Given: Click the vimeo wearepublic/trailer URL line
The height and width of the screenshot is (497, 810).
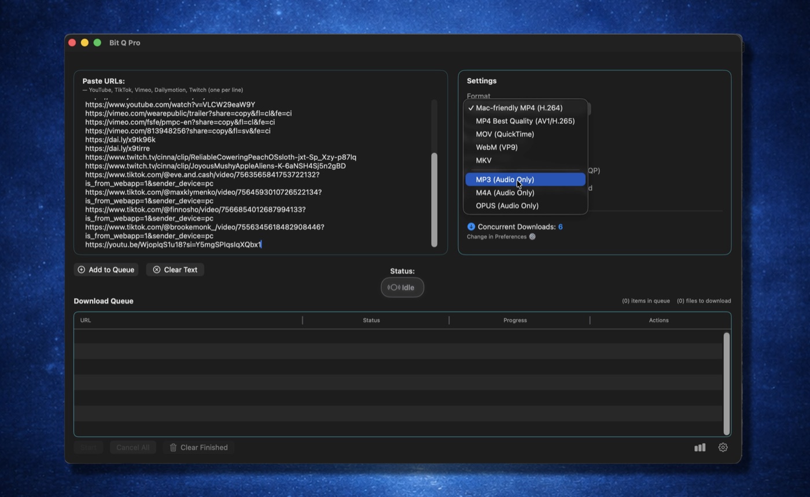Looking at the screenshot, I should point(188,113).
